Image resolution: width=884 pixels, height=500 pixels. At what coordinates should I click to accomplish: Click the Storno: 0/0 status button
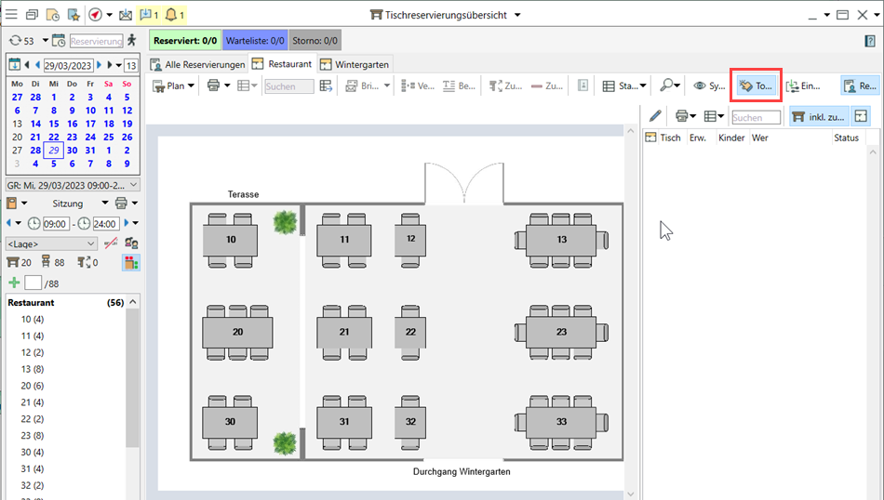coord(315,41)
